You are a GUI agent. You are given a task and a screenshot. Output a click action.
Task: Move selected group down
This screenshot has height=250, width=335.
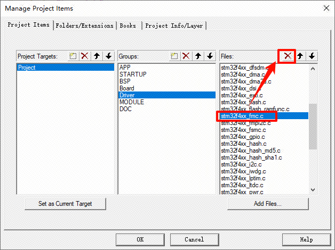210,56
